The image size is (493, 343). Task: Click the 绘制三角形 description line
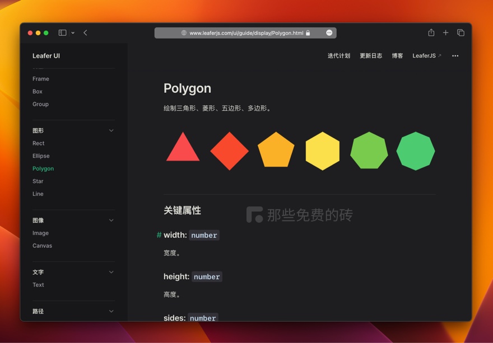[217, 109]
